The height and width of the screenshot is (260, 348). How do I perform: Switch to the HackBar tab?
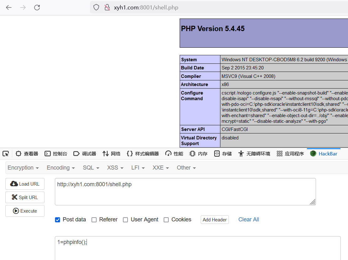[x=324, y=154]
